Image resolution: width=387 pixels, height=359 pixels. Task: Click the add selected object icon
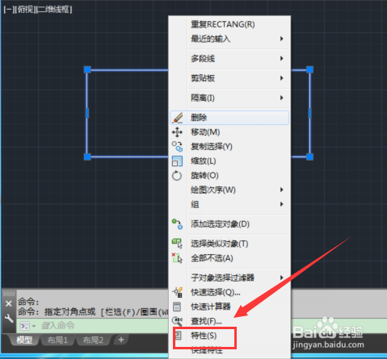coord(177,224)
